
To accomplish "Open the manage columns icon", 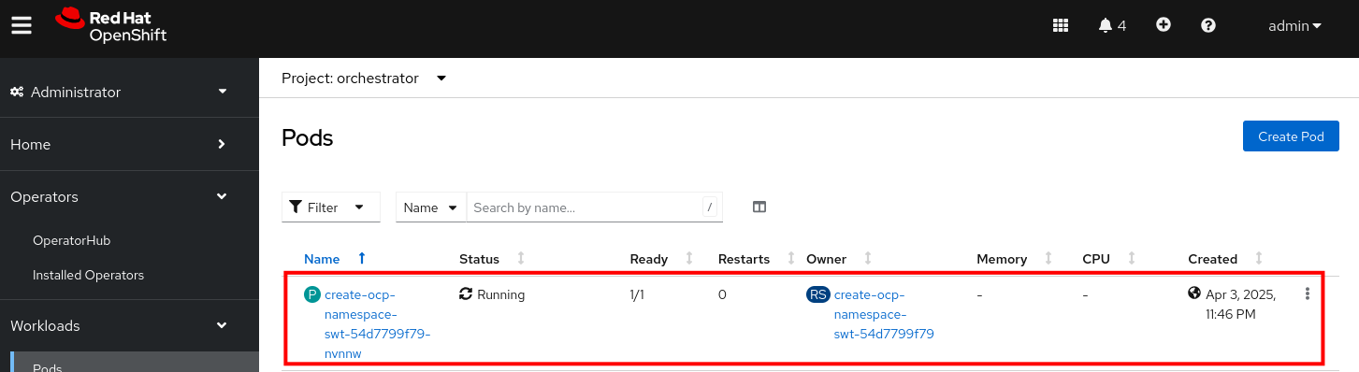I will point(759,207).
